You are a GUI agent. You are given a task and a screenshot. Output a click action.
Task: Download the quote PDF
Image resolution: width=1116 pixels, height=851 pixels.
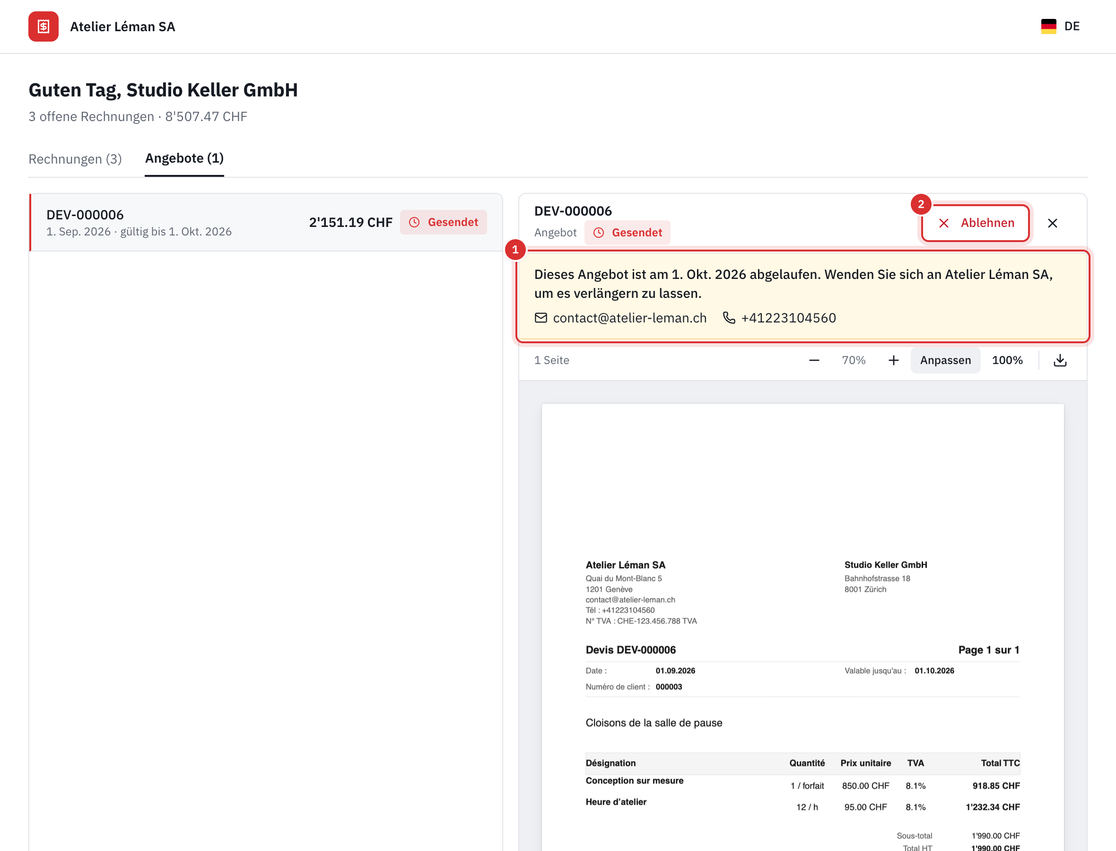1060,360
